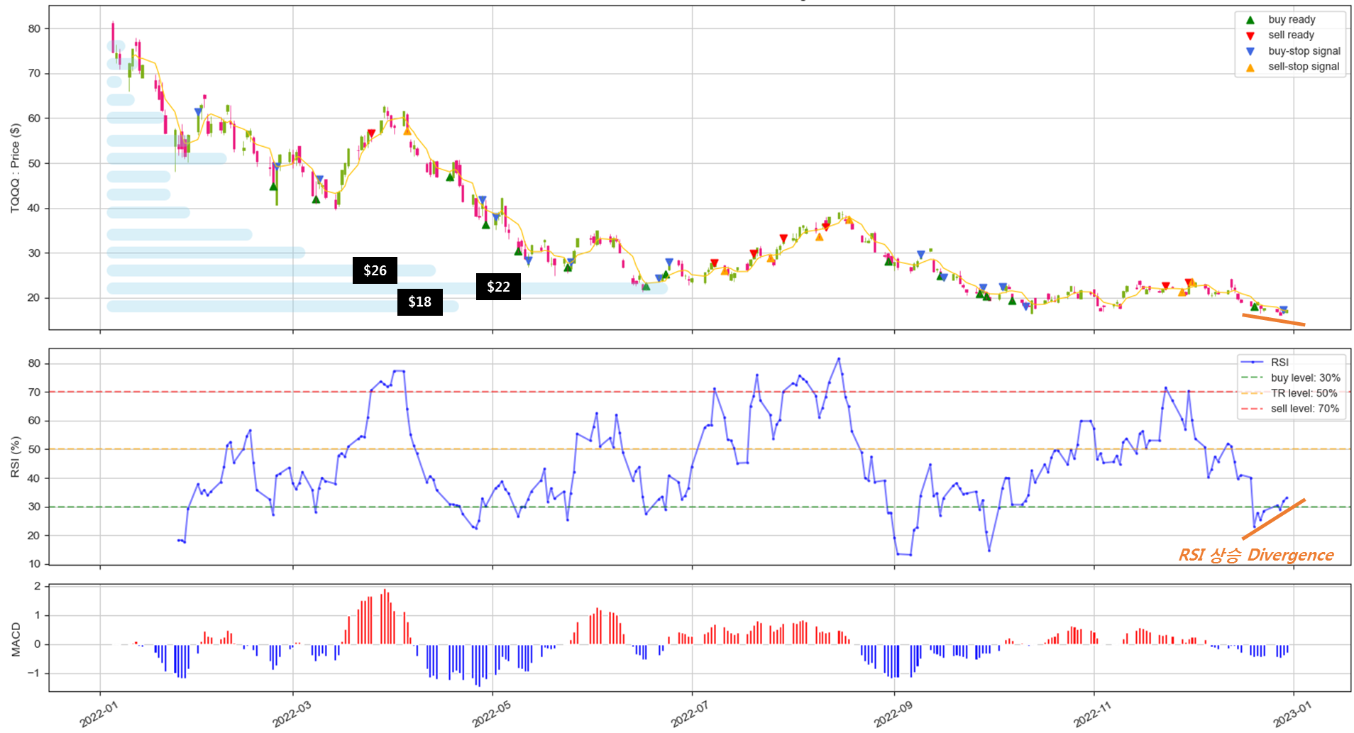Click the 2023-01 date tick label
The height and width of the screenshot is (733, 1354).
(1292, 713)
